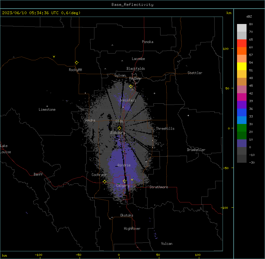This screenshot has width=265, height=259.
Task: Click the km unit label at top right
Action: (229, 13)
